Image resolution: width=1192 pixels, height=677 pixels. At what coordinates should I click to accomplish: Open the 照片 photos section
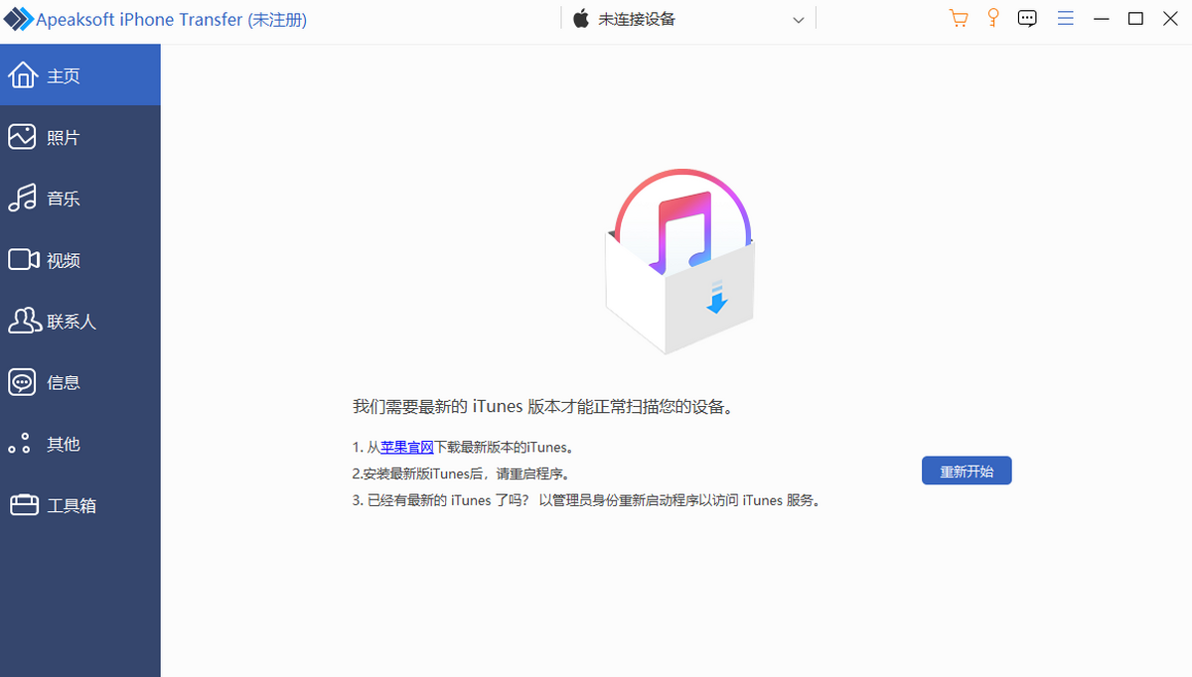80,137
